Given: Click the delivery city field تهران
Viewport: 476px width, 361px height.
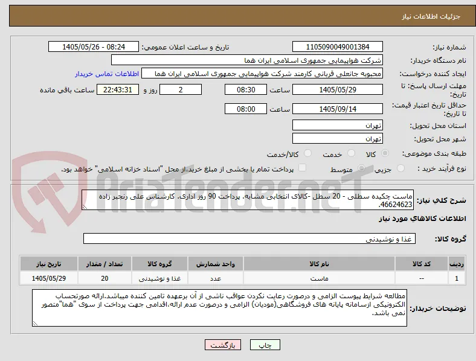Looking at the screenshot, I should (338, 138).
